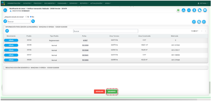Screen dimensions: 211x101
Task: Open the ADMINISTRACIÓN dropdown menu
Action: pyautogui.click(x=15, y=3)
